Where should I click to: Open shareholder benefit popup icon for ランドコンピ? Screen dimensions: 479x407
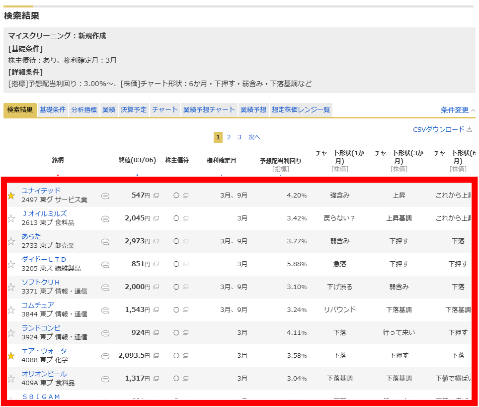185,333
